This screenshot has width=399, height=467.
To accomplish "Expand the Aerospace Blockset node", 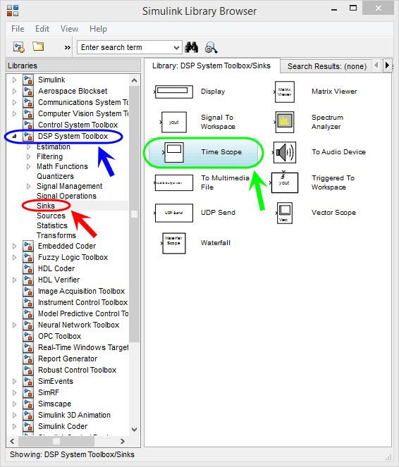I will coord(14,91).
